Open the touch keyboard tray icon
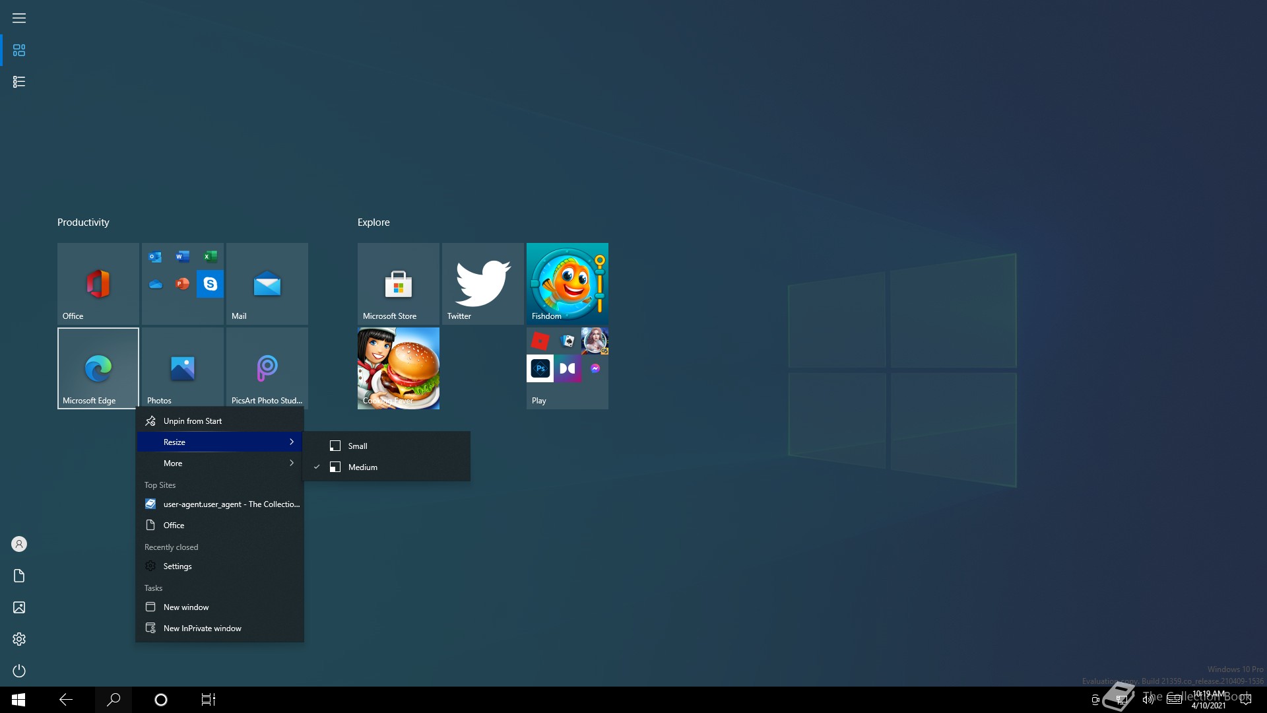1267x713 pixels. (1175, 700)
